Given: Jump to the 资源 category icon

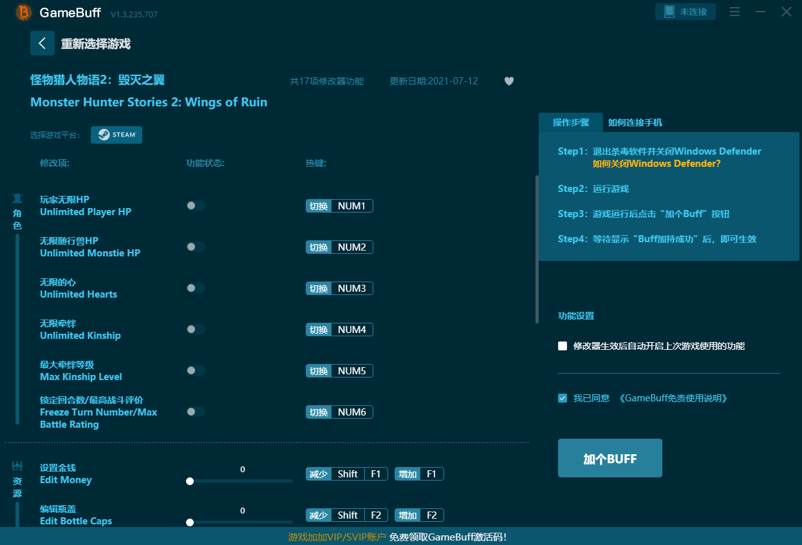Looking at the screenshot, I should (17, 466).
